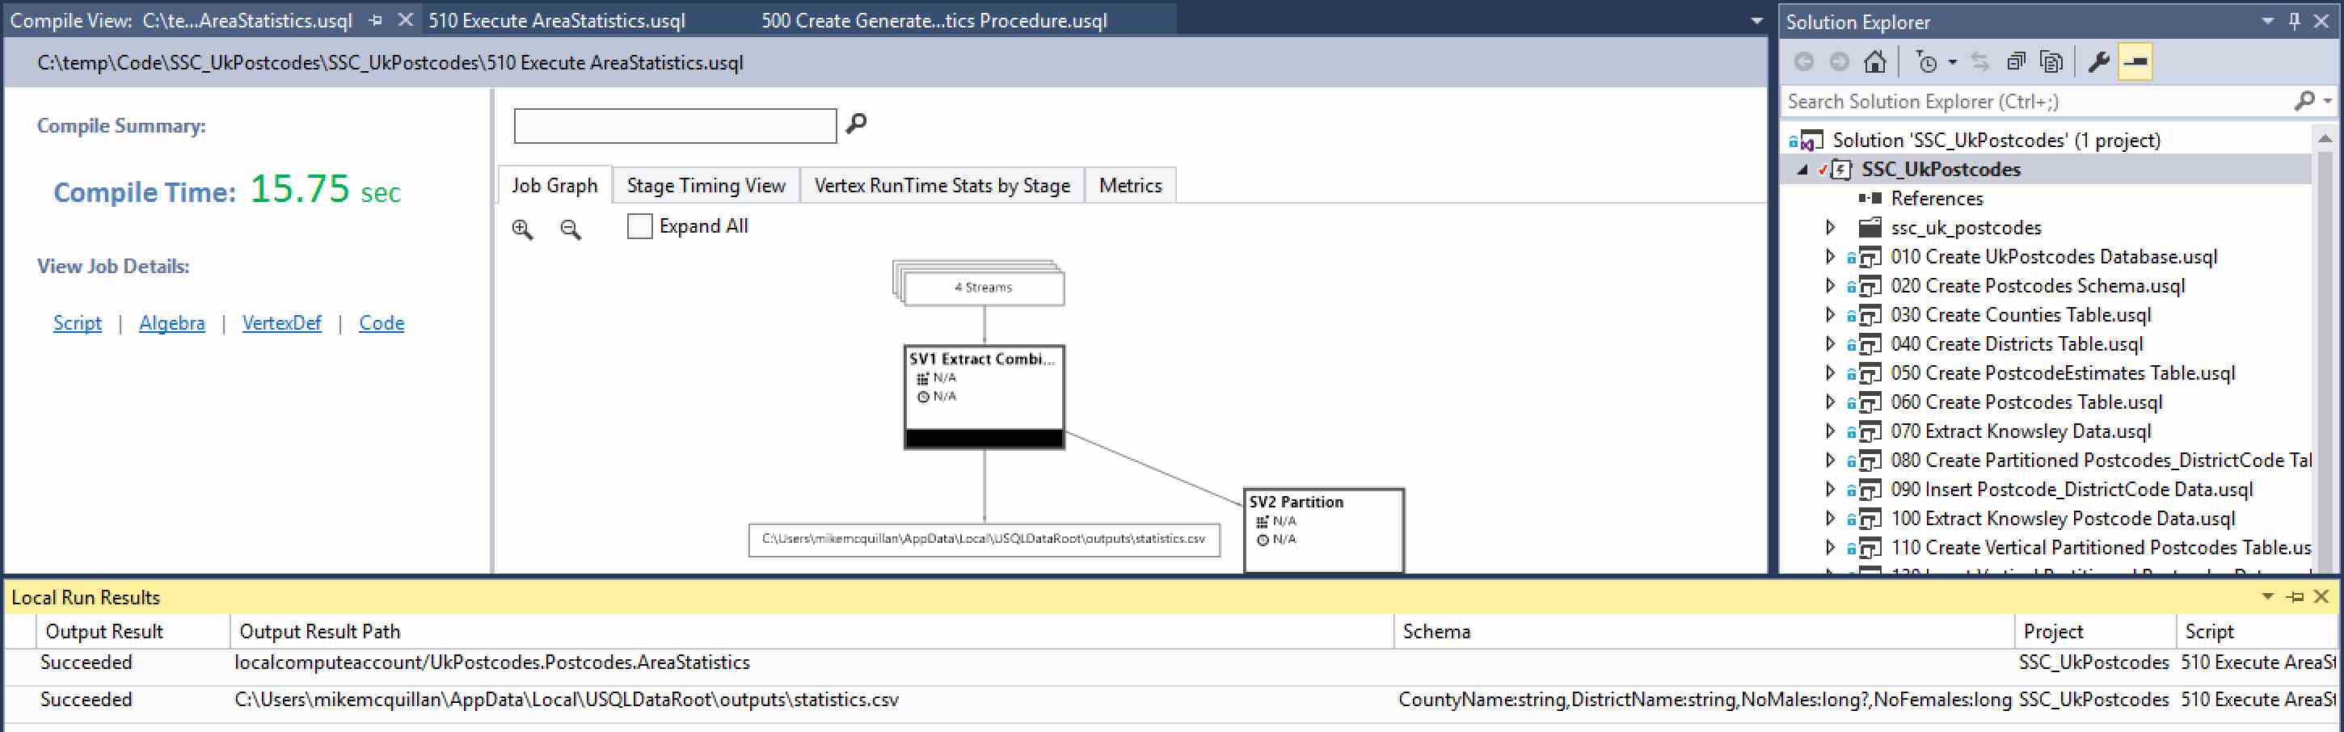Click the Show All Files icon
This screenshot has height=732, width=2344.
(2051, 62)
